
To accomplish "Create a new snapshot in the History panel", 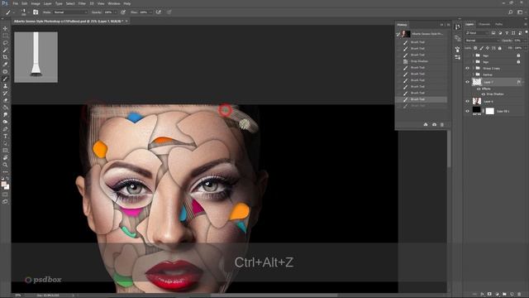I will point(434,125).
